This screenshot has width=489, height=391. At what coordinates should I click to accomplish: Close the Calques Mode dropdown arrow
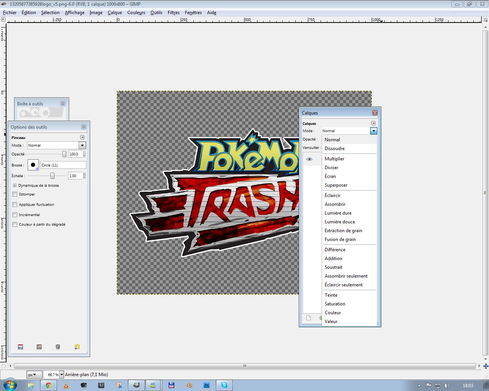coord(374,131)
